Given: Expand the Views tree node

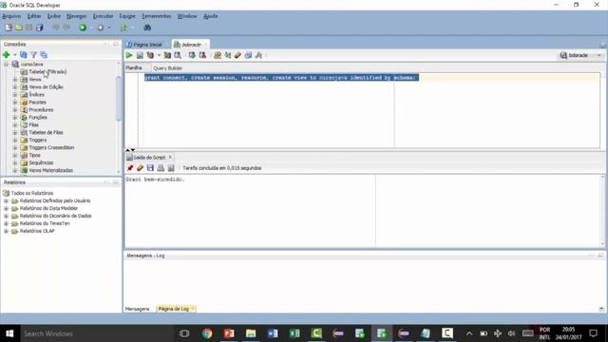Looking at the screenshot, I should (x=15, y=80).
